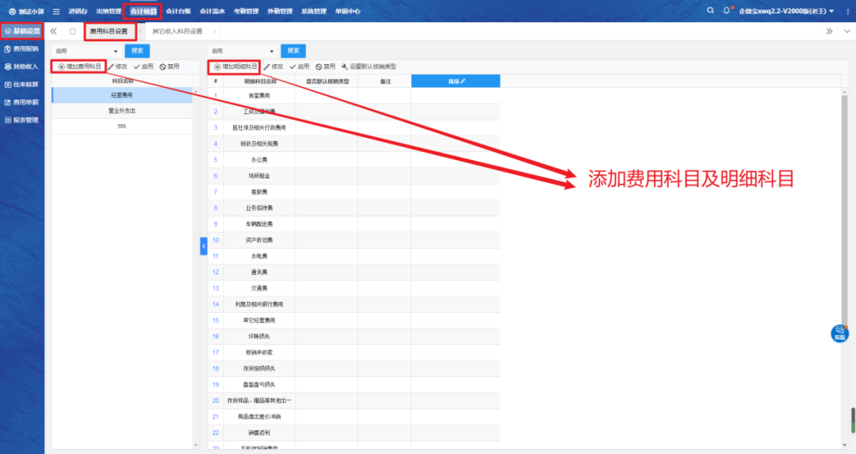Screen dimensions: 856x454
Task: Click the search magnifier icon in header
Action: click(710, 11)
